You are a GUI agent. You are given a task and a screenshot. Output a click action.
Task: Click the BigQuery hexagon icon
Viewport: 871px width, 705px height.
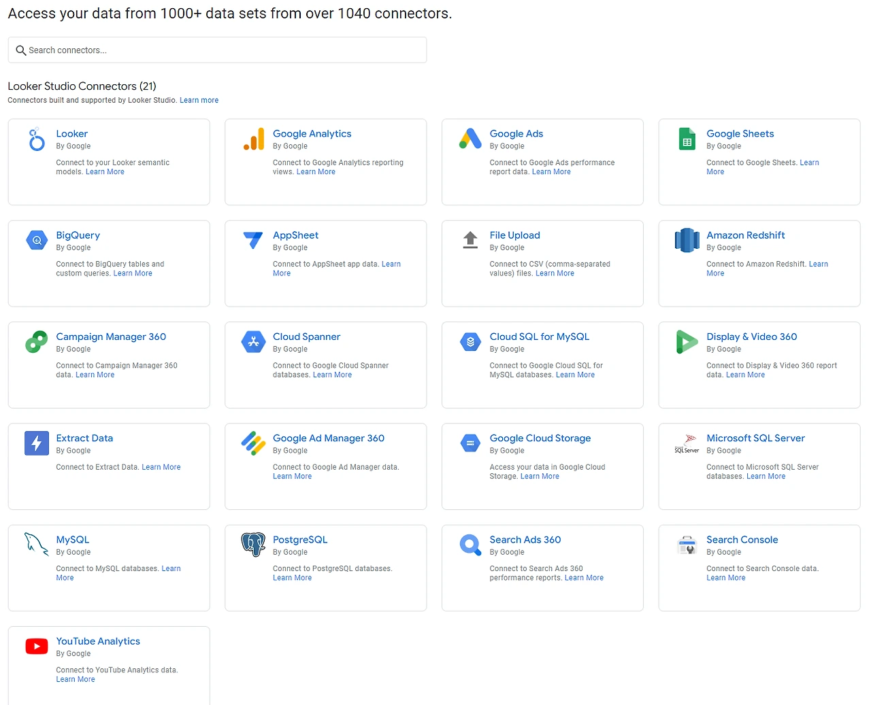(37, 240)
